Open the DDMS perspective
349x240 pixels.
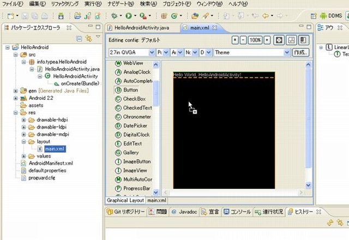click(x=330, y=16)
